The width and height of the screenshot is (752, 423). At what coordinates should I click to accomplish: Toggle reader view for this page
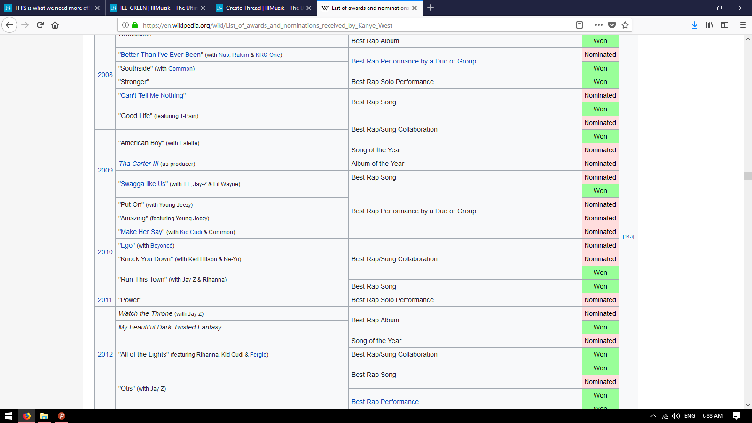tap(580, 25)
